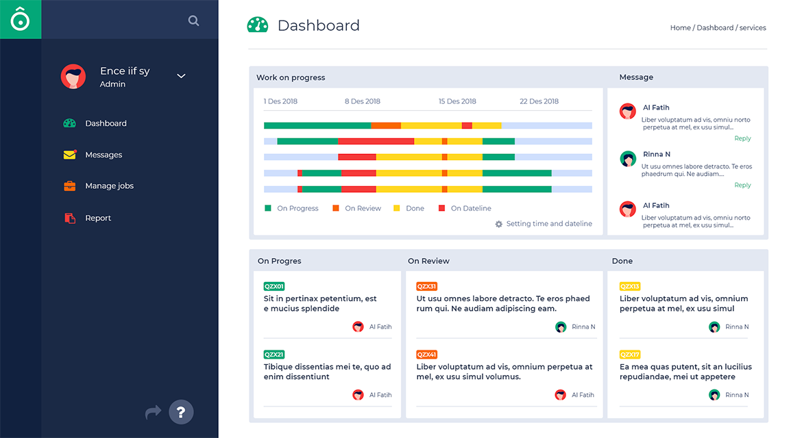Open Rinna N's profile from the Message panel
The image size is (802, 438).
[628, 158]
